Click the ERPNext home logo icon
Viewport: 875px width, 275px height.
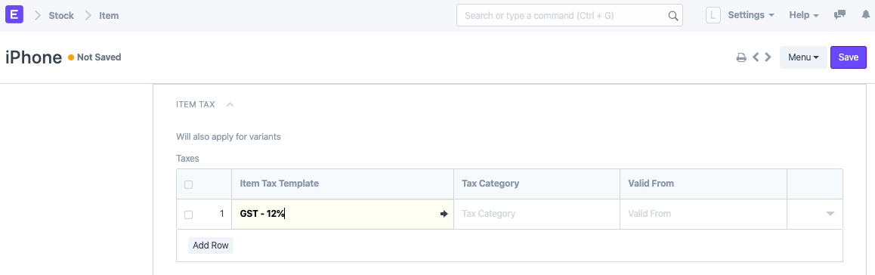pyautogui.click(x=14, y=15)
